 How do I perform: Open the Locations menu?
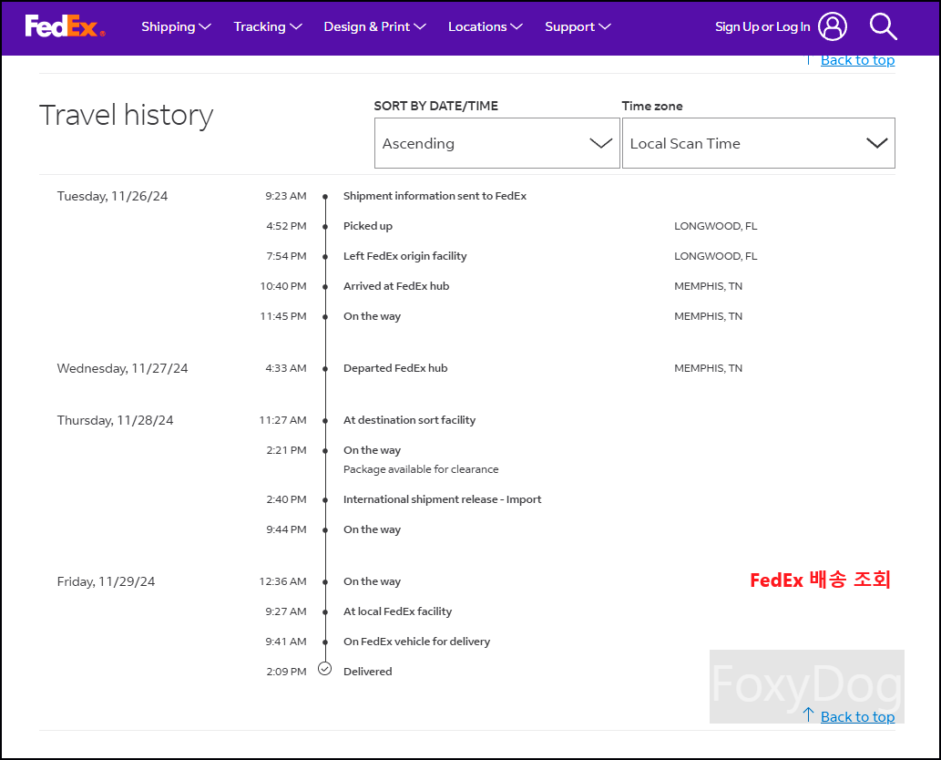pyautogui.click(x=485, y=26)
